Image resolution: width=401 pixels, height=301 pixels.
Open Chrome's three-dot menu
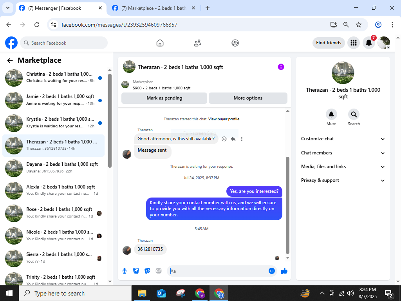point(392,25)
